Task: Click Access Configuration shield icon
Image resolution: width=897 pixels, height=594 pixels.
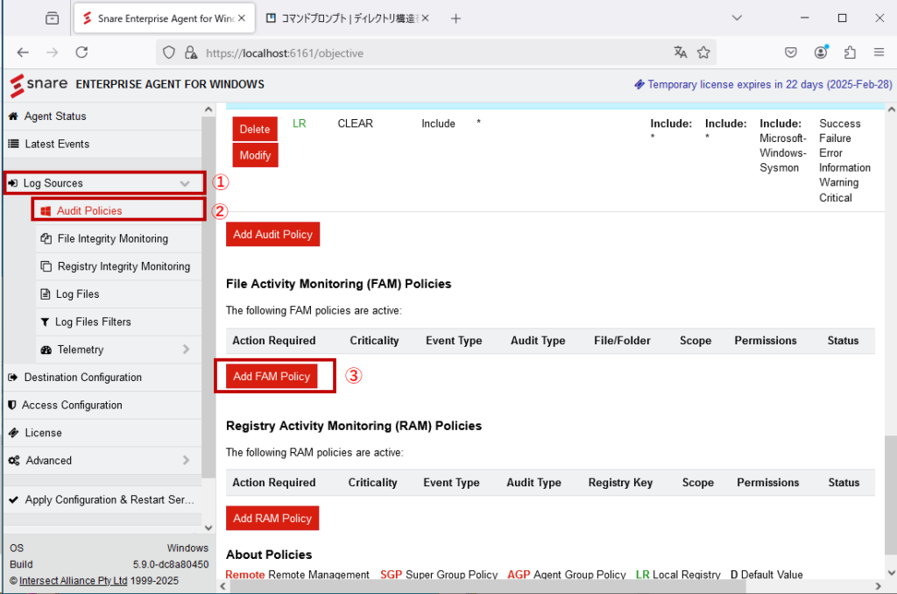Action: click(x=12, y=405)
